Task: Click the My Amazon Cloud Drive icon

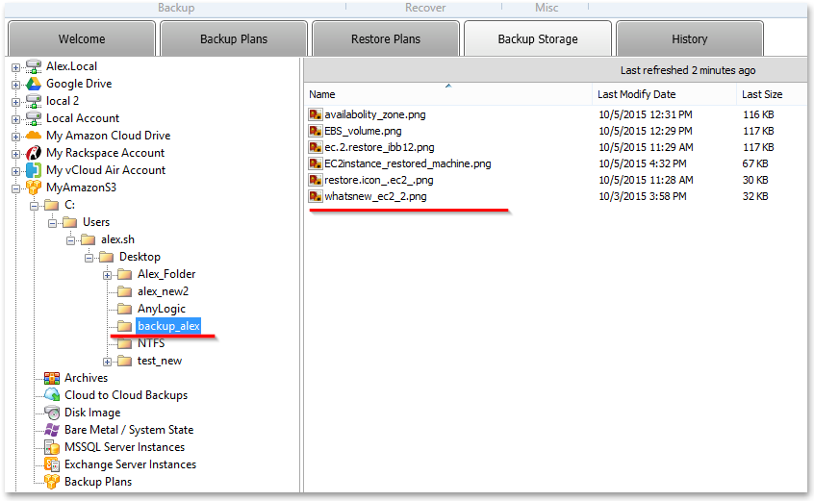Action: (34, 136)
